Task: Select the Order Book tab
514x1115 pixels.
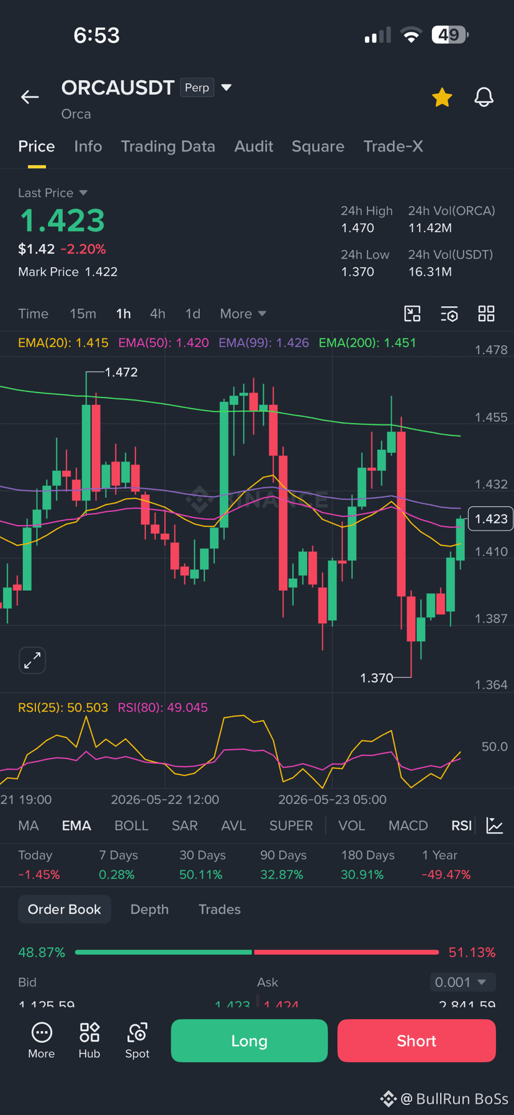Action: (x=65, y=909)
